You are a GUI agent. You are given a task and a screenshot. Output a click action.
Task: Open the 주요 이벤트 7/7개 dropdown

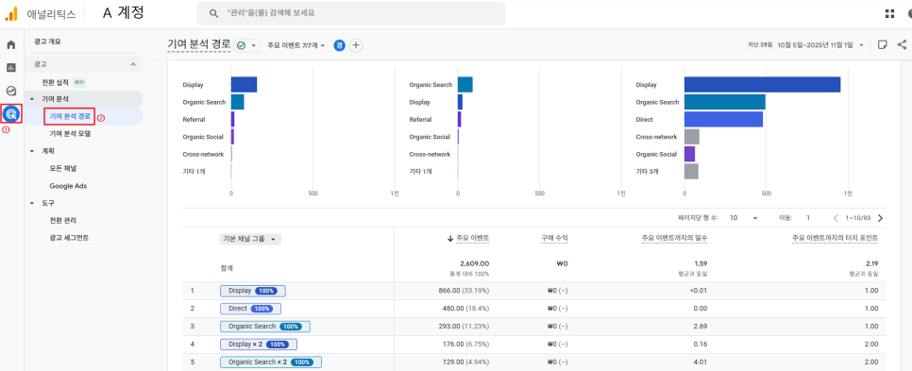point(296,45)
